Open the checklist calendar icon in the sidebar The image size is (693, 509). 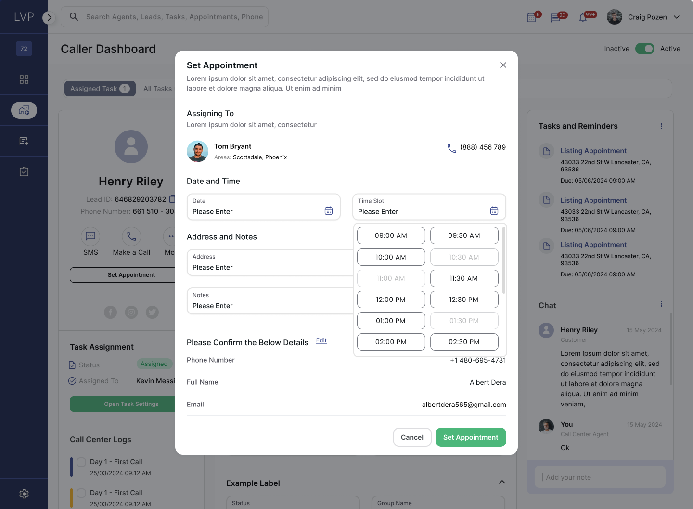[x=24, y=172]
